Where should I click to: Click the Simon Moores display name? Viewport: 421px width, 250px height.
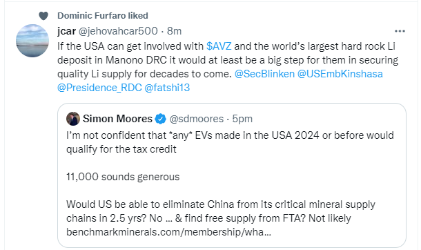coord(117,119)
